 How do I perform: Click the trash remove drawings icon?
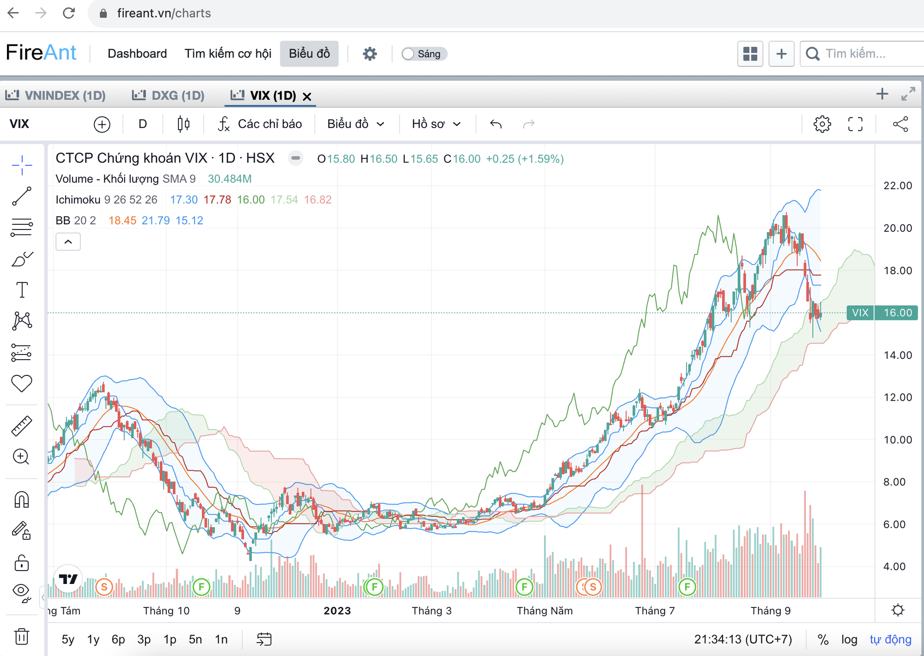(x=22, y=637)
